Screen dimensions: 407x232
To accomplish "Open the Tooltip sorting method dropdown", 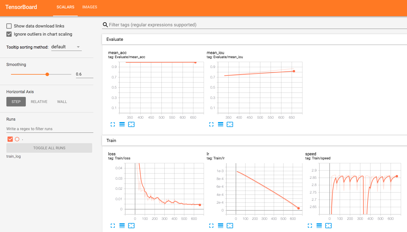I will (x=66, y=47).
